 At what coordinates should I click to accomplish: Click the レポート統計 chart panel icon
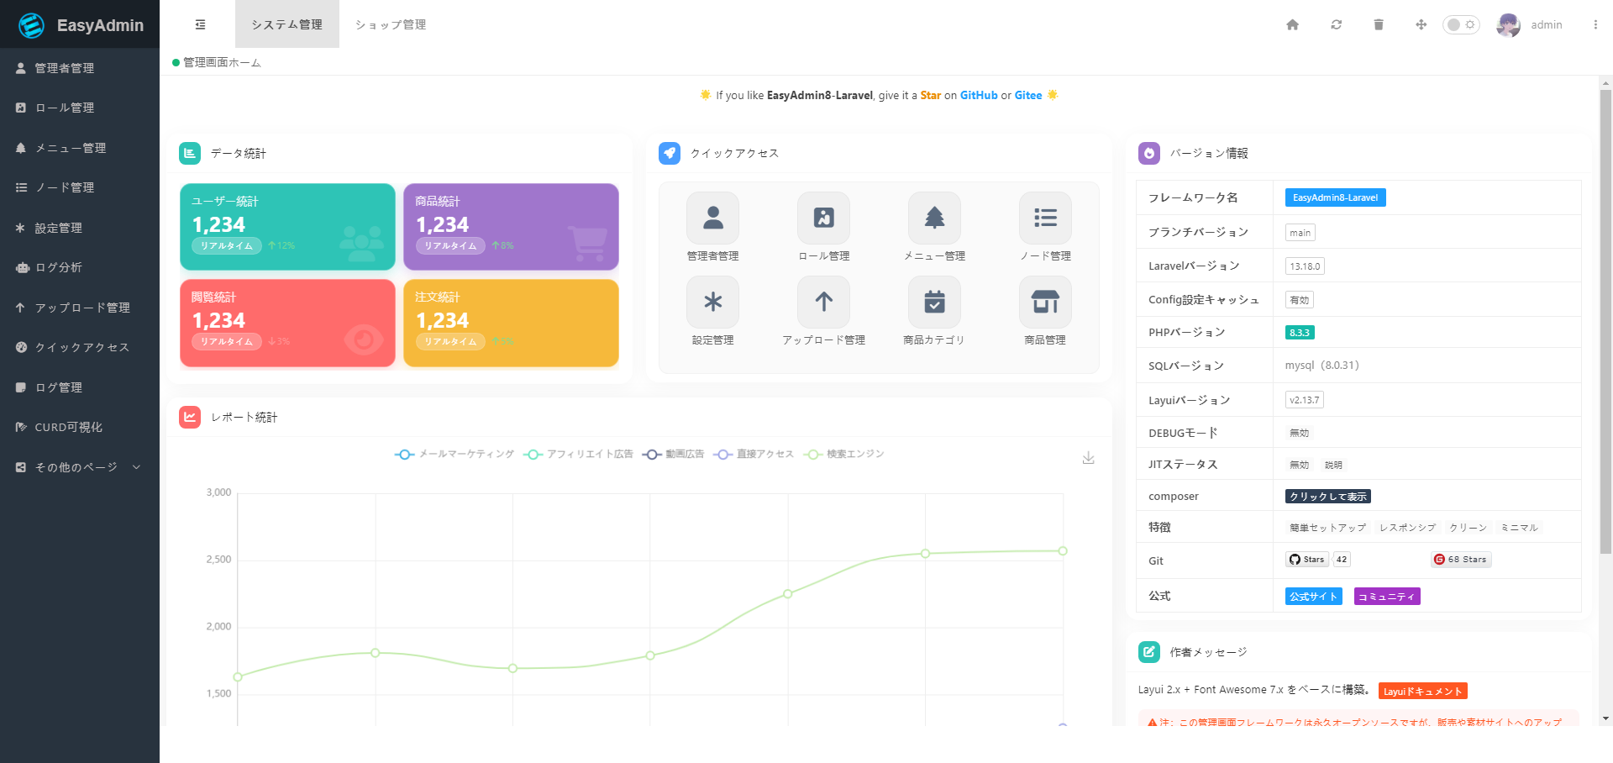point(190,417)
